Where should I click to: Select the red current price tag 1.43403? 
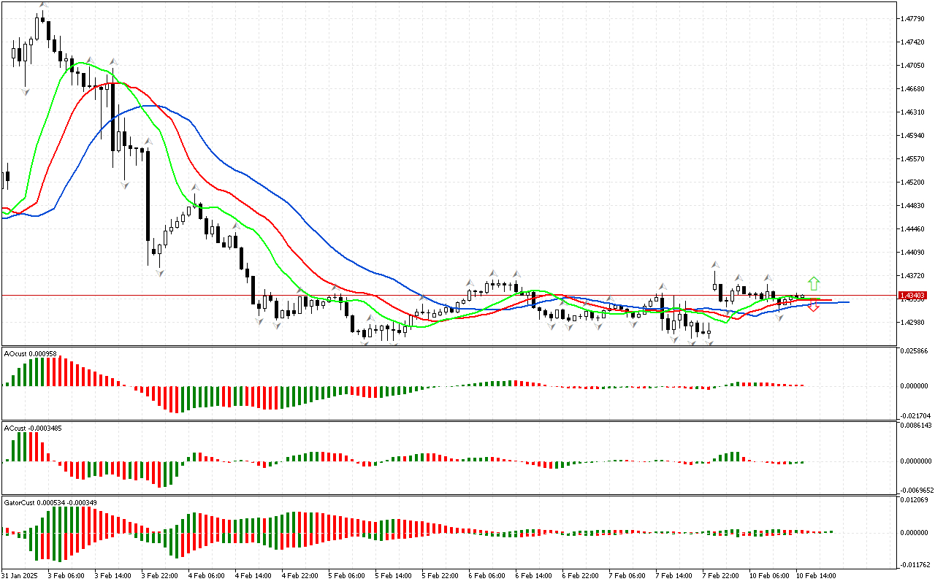914,296
